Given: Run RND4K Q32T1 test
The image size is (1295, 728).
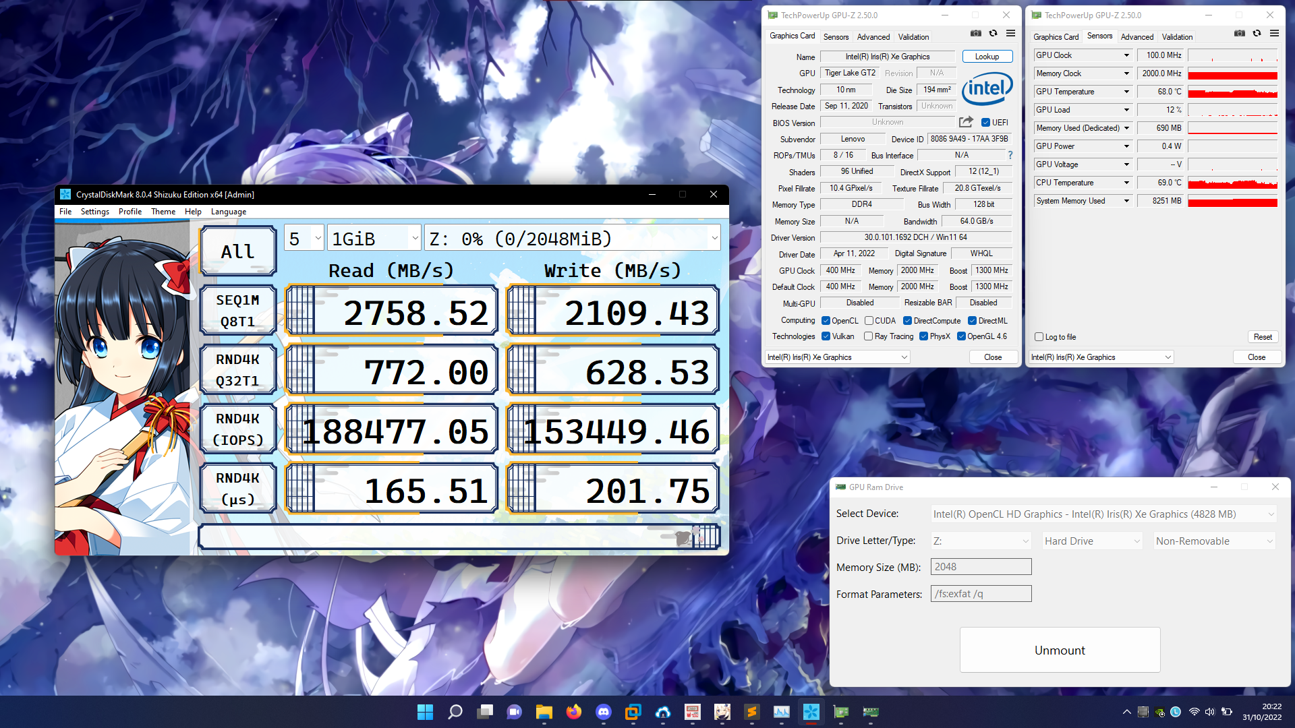Looking at the screenshot, I should [238, 370].
